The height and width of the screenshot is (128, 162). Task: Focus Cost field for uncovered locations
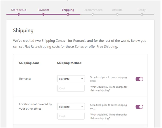coord(71,116)
